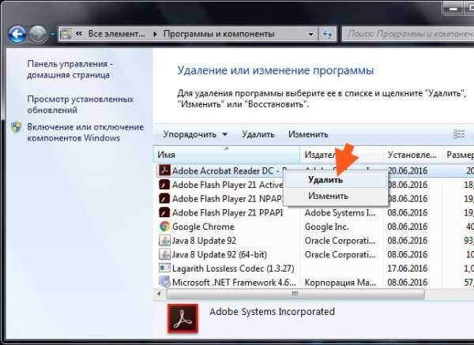Click the «Программы и компоненты» breadcrumb
474x345 pixels.
(219, 34)
